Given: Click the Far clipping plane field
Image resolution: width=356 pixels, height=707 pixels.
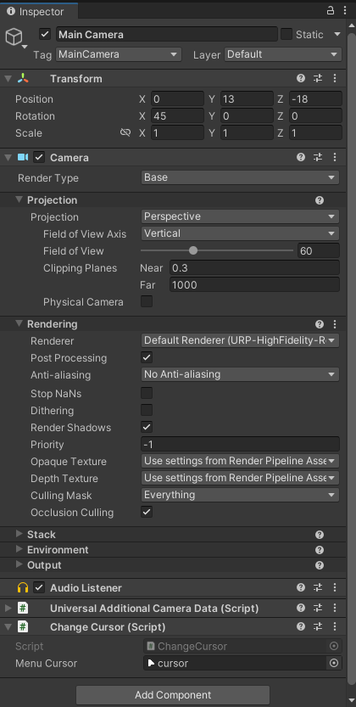Looking at the screenshot, I should point(255,285).
